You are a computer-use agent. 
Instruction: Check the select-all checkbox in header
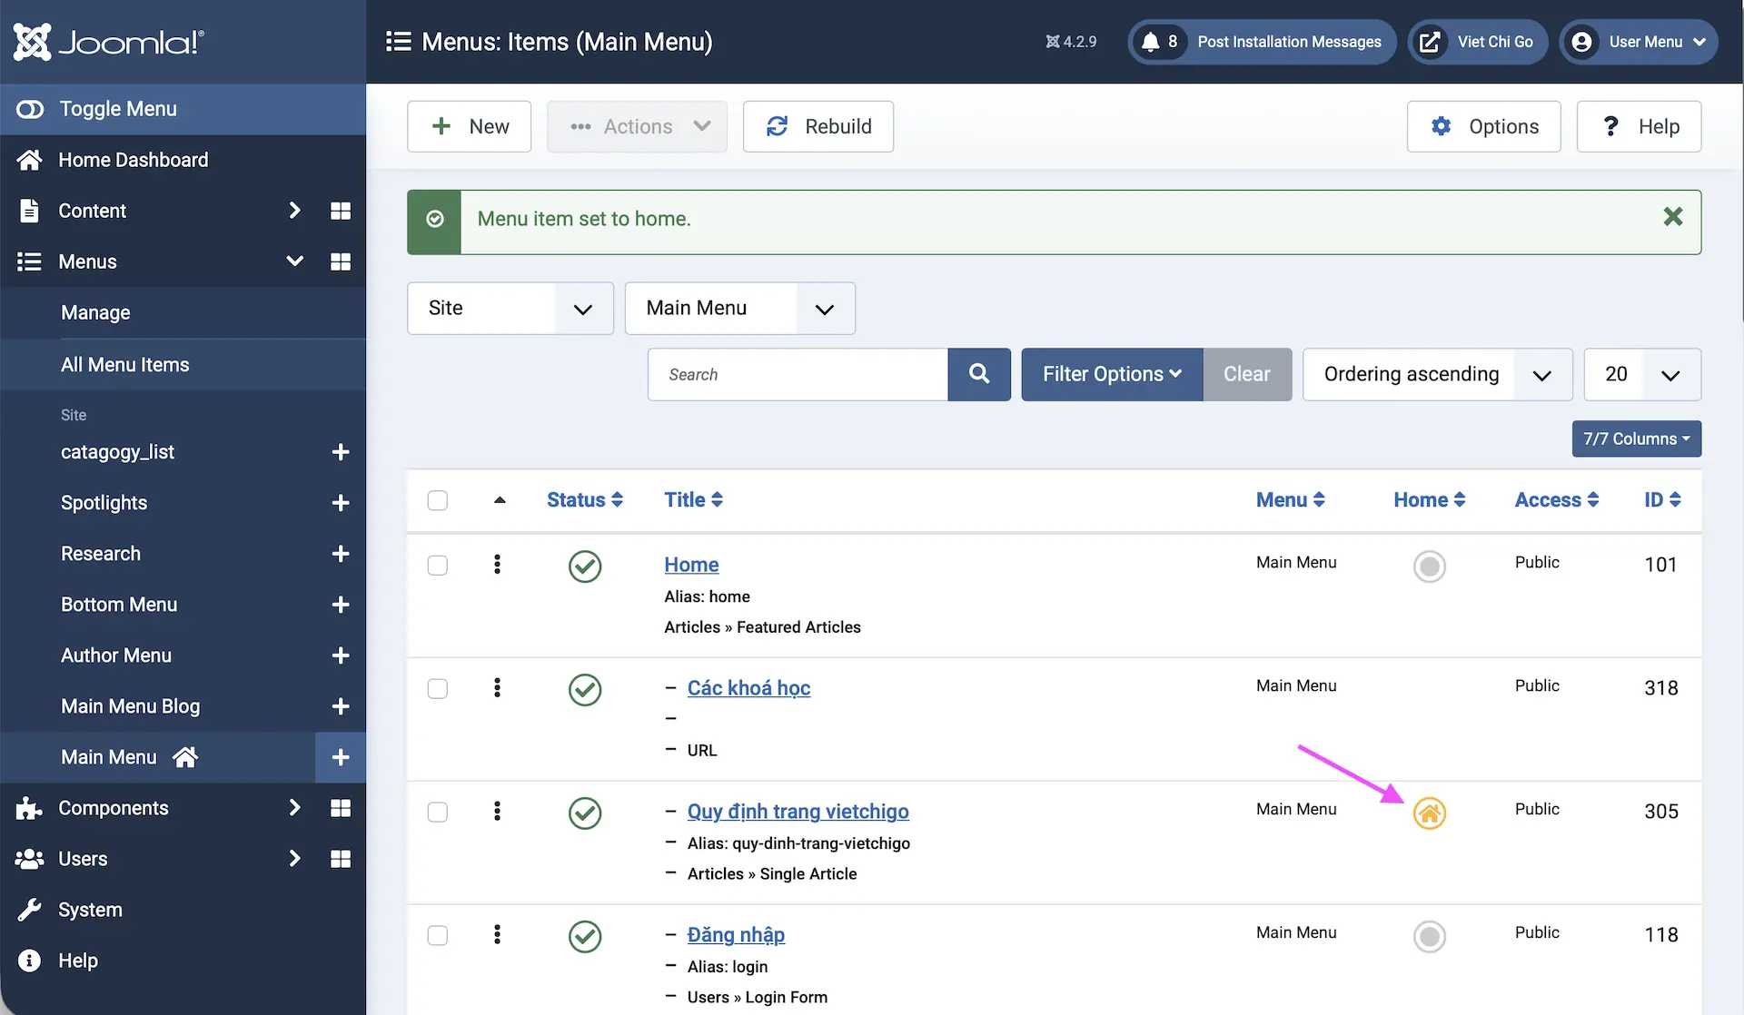point(438,500)
